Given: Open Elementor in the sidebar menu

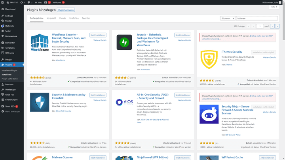Looking at the screenshot, I should (10, 42).
